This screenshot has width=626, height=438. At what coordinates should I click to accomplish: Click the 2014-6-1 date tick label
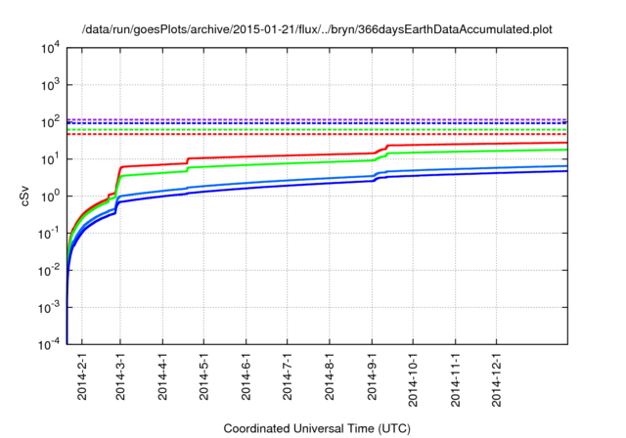tap(246, 378)
